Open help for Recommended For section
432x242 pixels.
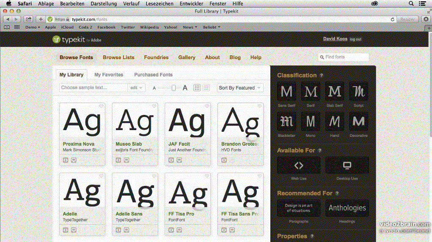[337, 193]
